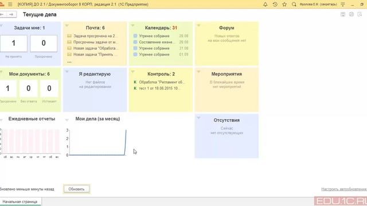Click the Мои дела (за месяц) line chart
Viewport: 367px width, 206px height.
click(96, 142)
